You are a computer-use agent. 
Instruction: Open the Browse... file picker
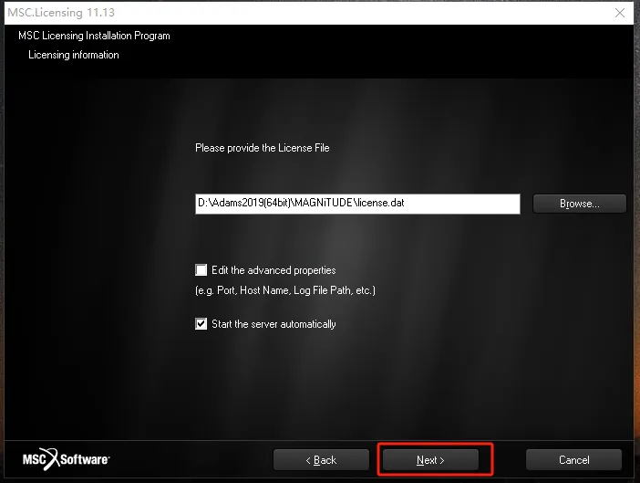click(x=580, y=204)
